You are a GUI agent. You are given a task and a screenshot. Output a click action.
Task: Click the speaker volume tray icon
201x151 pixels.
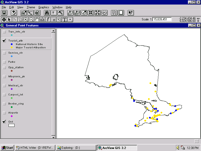pyautogui.click(x=178, y=148)
